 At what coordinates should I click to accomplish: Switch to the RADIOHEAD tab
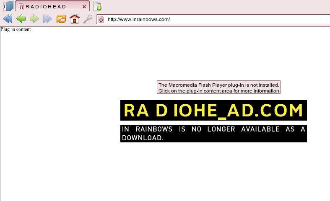pos(52,6)
